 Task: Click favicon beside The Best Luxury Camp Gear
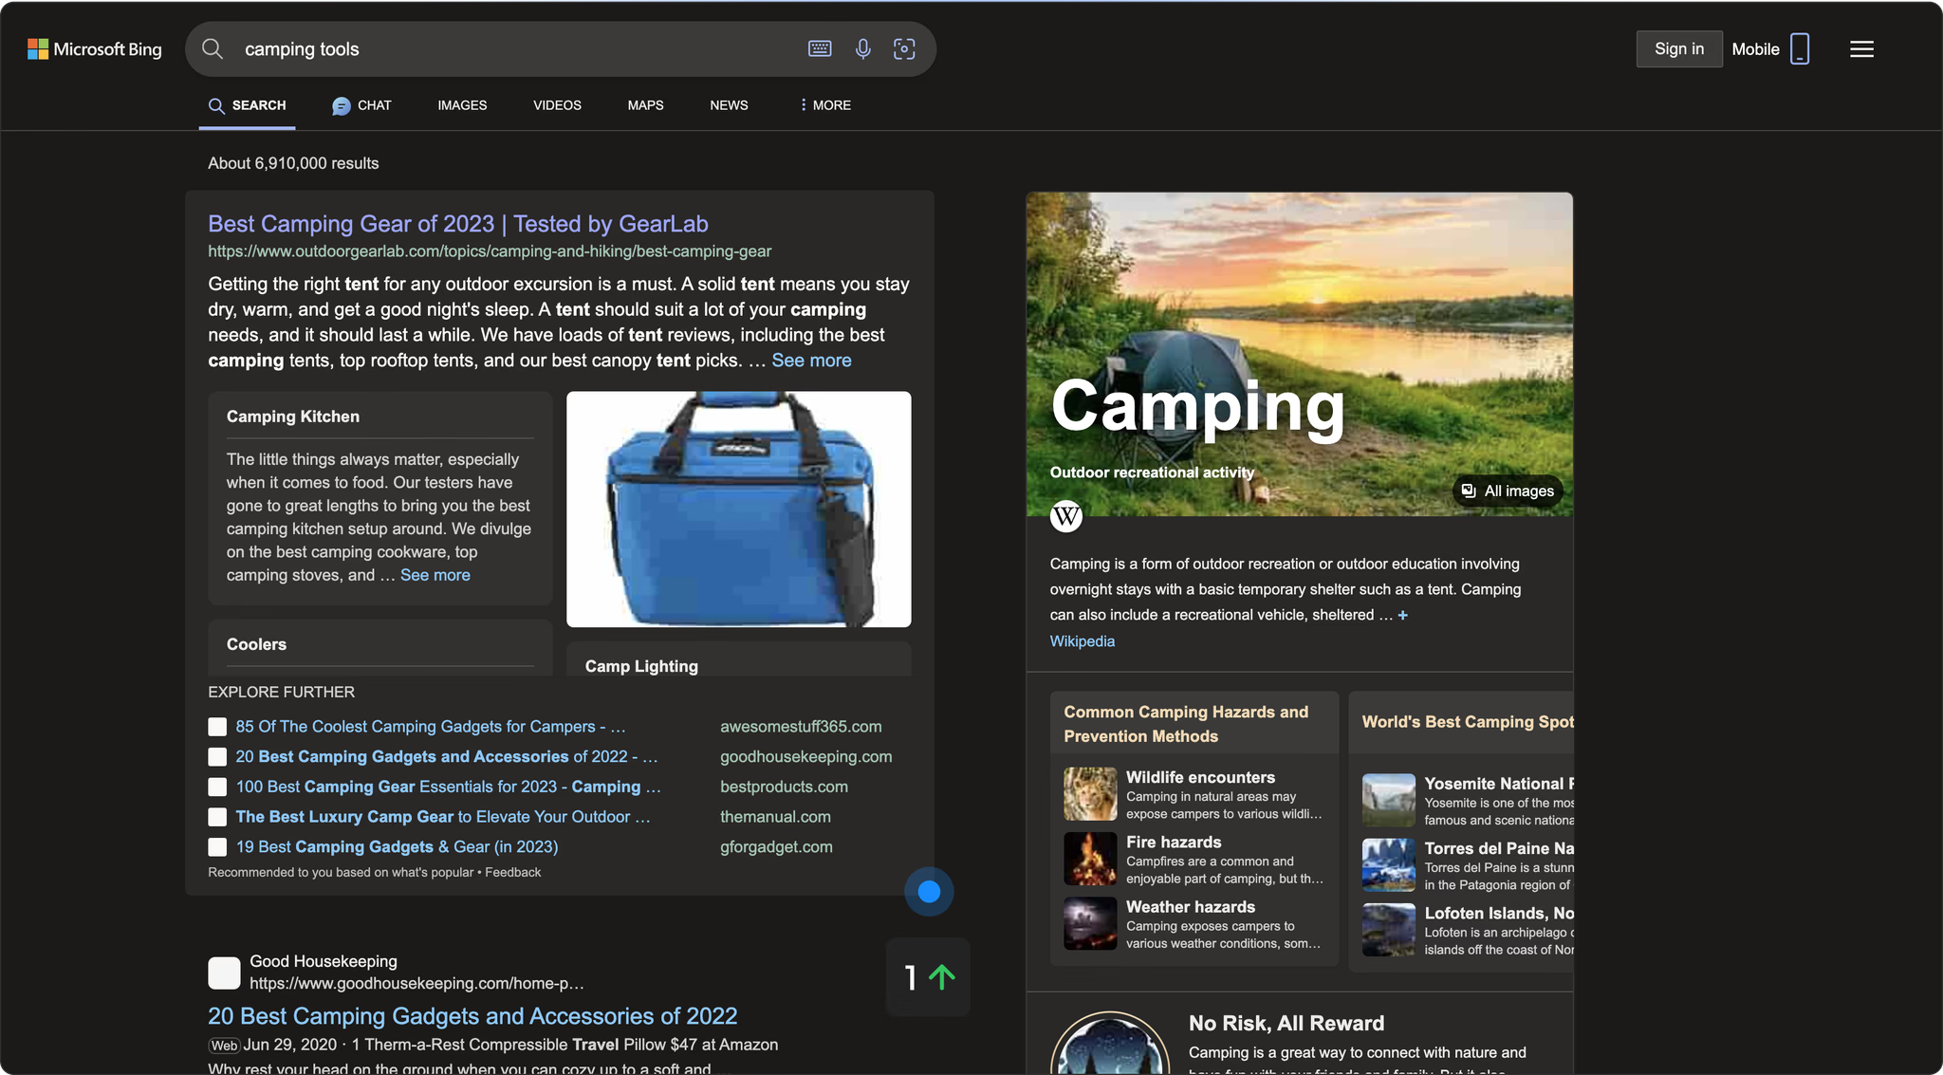[217, 817]
